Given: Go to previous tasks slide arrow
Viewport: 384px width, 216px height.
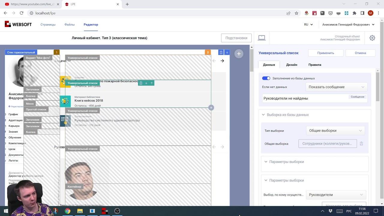Looking at the screenshot, I should point(214,61).
